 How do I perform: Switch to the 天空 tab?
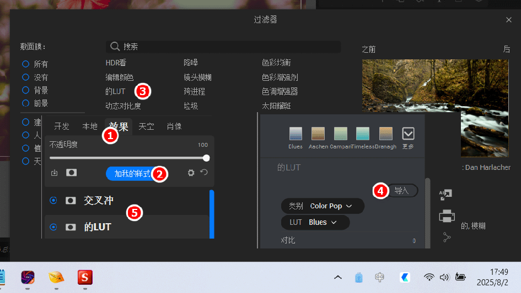click(x=146, y=126)
